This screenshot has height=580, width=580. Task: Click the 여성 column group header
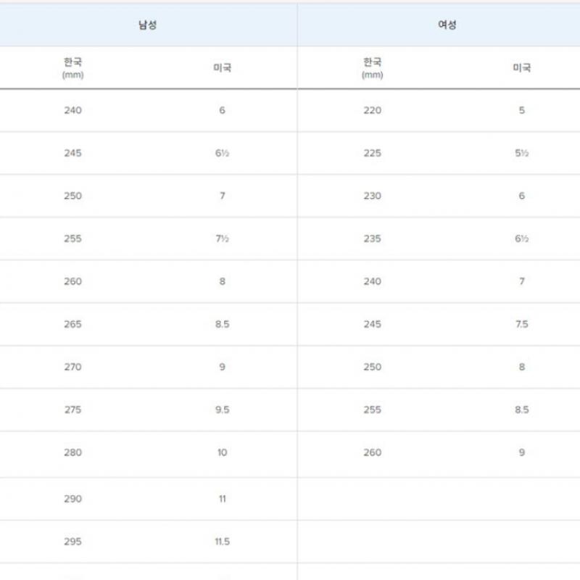tap(447, 25)
